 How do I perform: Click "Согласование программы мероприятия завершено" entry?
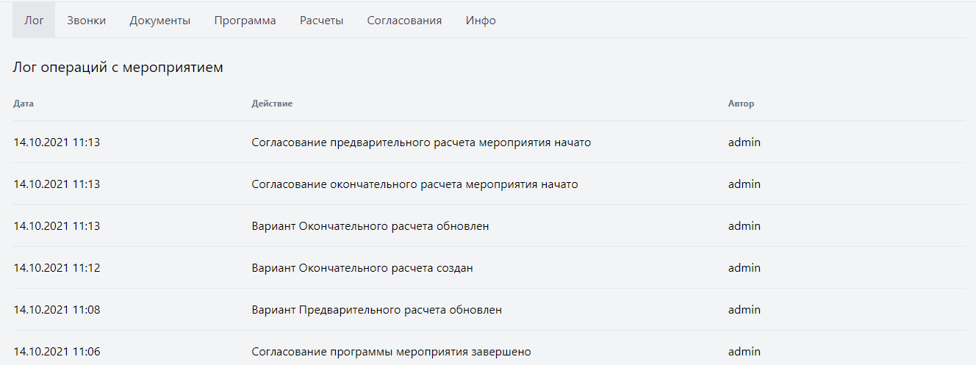(391, 352)
